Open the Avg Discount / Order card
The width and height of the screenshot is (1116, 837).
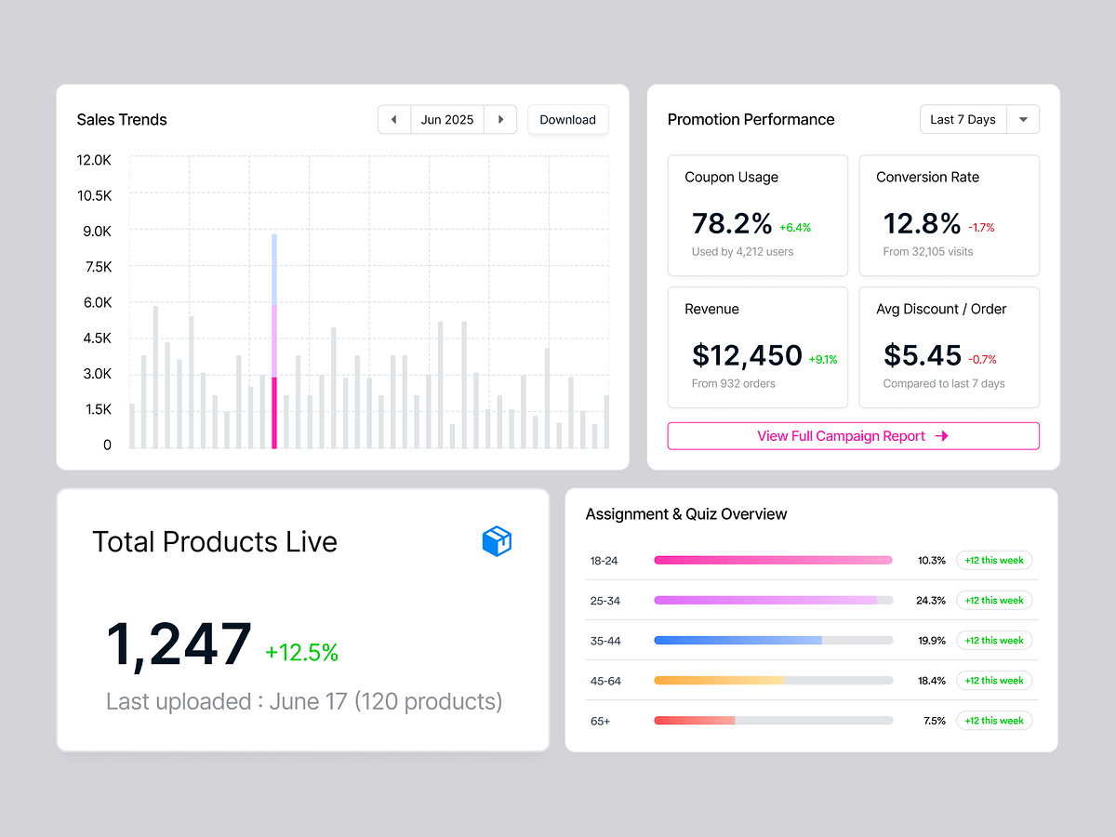[950, 348]
